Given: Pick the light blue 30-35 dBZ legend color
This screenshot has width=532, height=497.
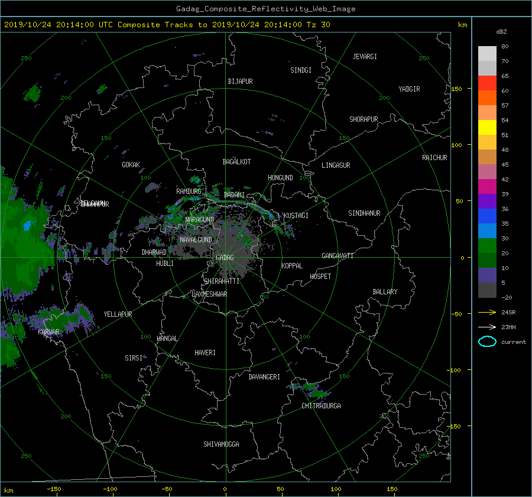Looking at the screenshot, I should (487, 230).
